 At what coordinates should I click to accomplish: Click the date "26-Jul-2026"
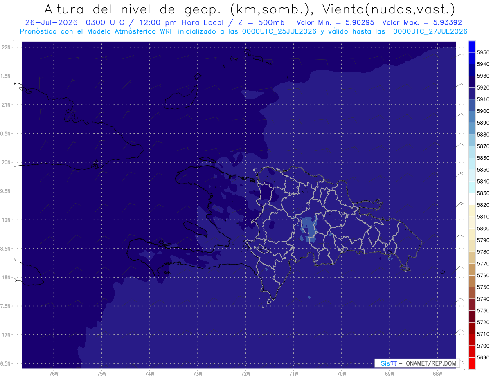point(52,22)
